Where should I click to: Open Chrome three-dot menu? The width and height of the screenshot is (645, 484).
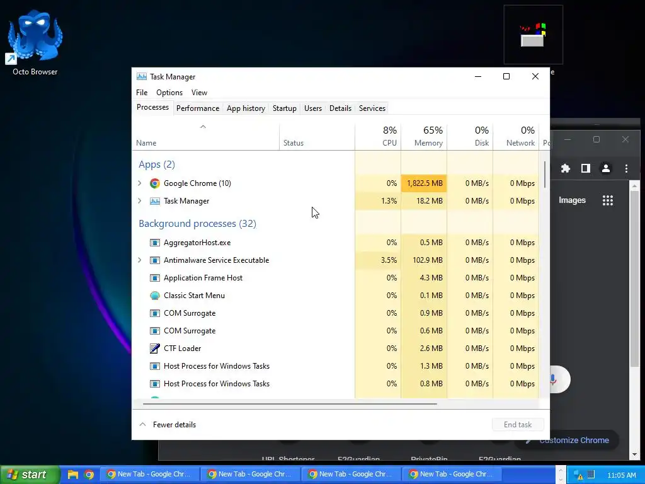click(626, 168)
